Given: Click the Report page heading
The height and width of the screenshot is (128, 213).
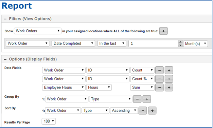Looking at the screenshot, I should click(x=17, y=6).
